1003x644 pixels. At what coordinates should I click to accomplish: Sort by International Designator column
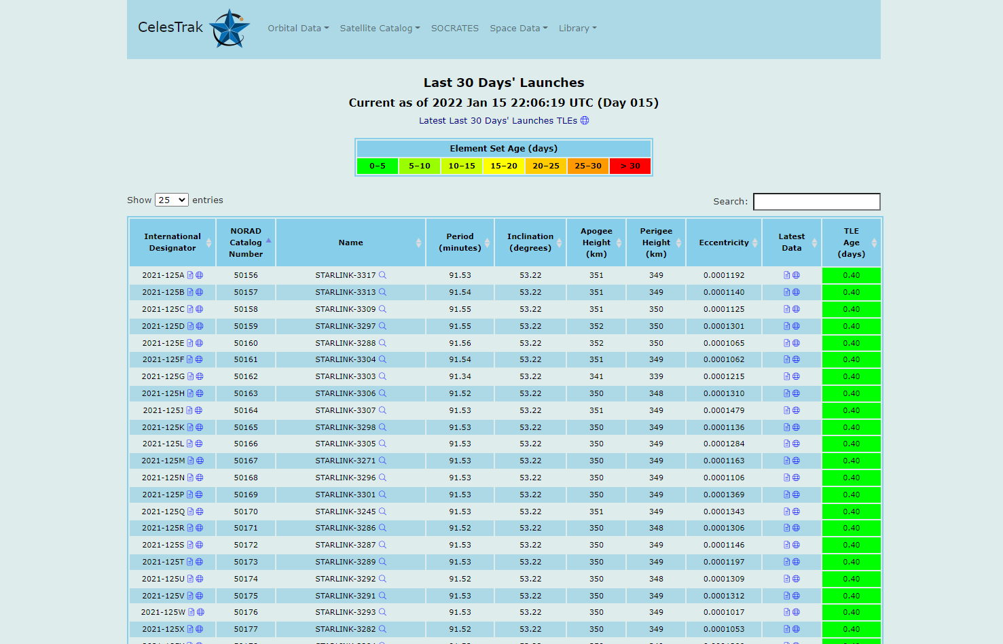tap(172, 243)
